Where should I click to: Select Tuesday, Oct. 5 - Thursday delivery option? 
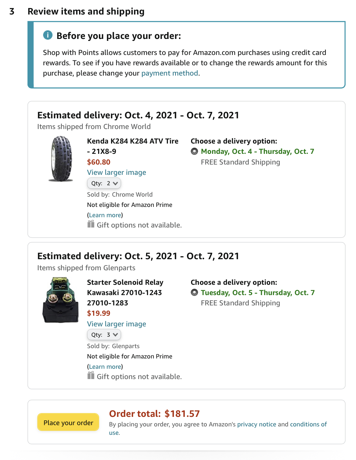coord(194,293)
